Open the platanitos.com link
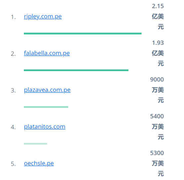This screenshot has width=184, height=180. tap(45, 127)
